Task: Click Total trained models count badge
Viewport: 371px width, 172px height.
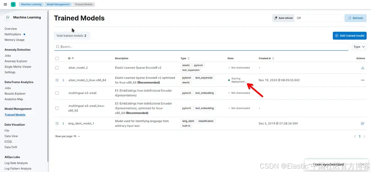Action: coord(71,36)
